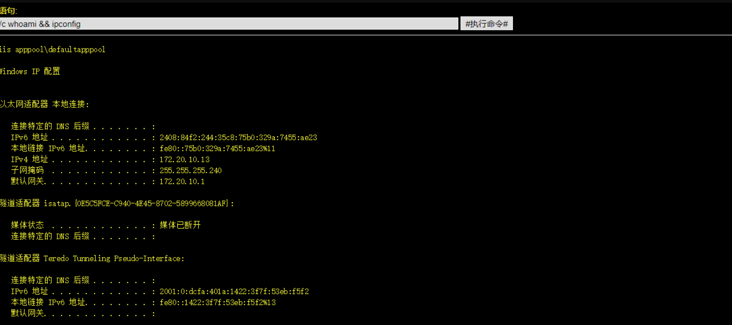Click the Windows IP 配置 heading
Image resolution: width=732 pixels, height=325 pixels.
[30, 71]
